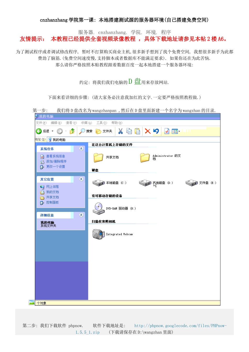Click the phpnow.googlecode.com download hyperlink

(x=180, y=326)
